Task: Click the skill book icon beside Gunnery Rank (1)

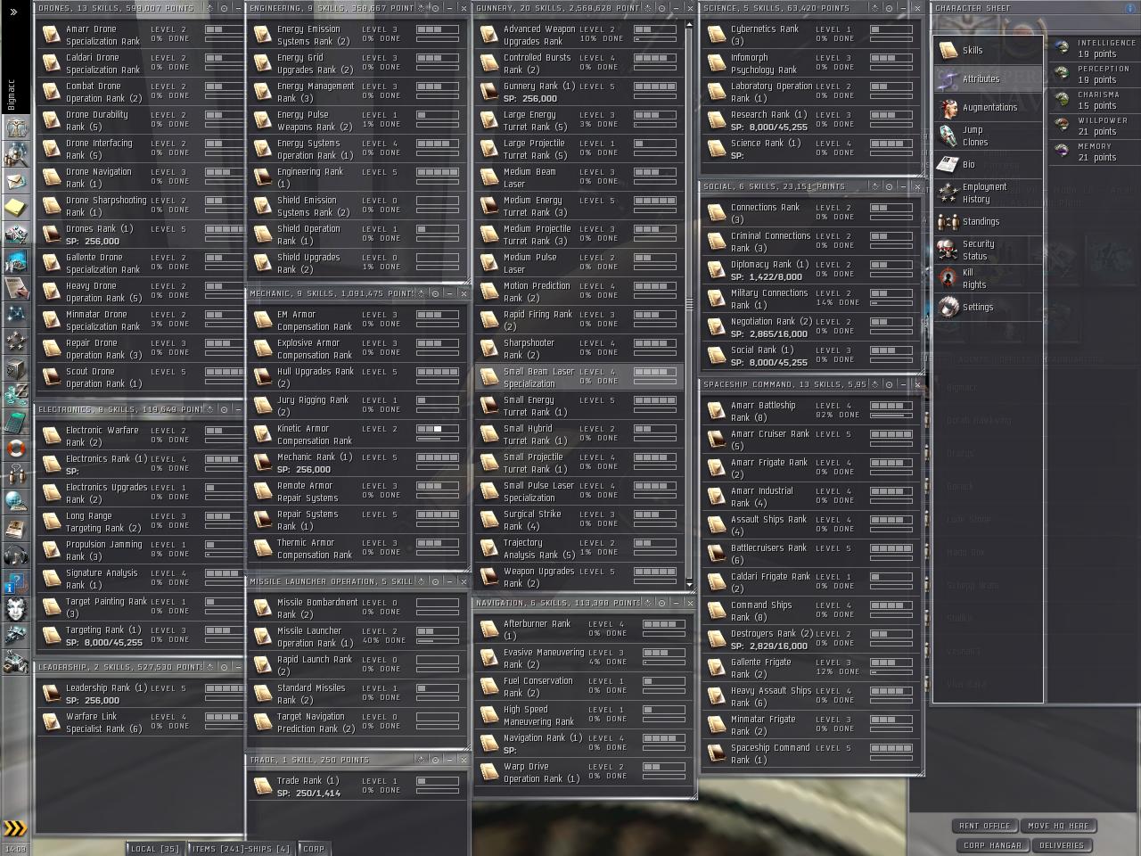Action: 488,92
